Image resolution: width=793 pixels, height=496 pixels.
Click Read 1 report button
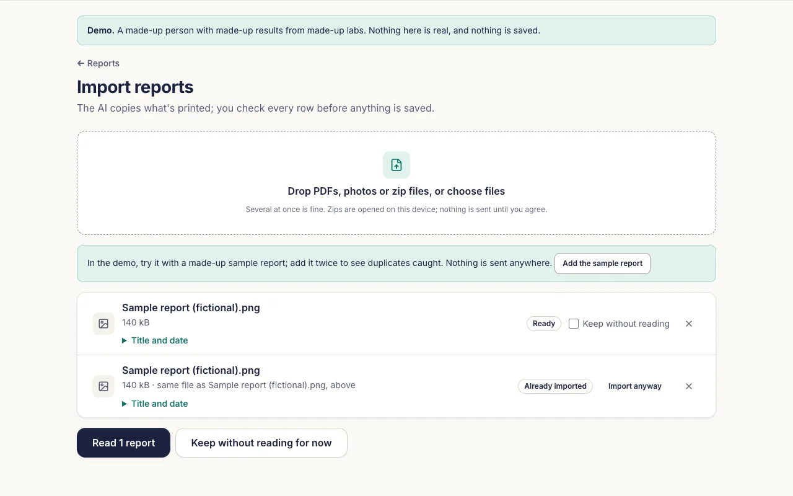(x=123, y=443)
